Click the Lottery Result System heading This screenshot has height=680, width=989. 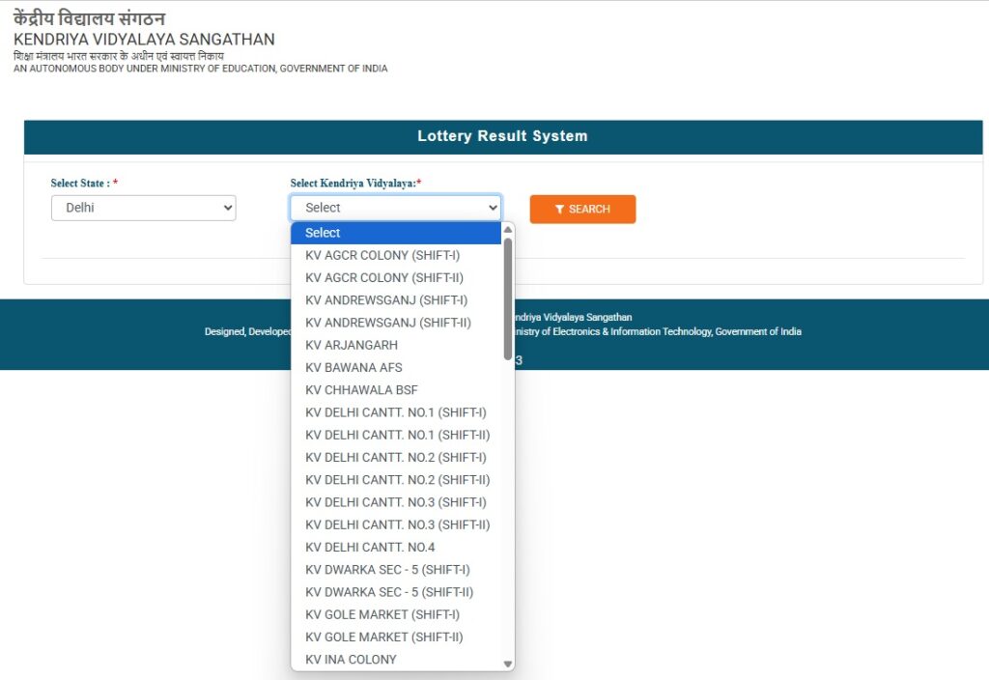502,136
